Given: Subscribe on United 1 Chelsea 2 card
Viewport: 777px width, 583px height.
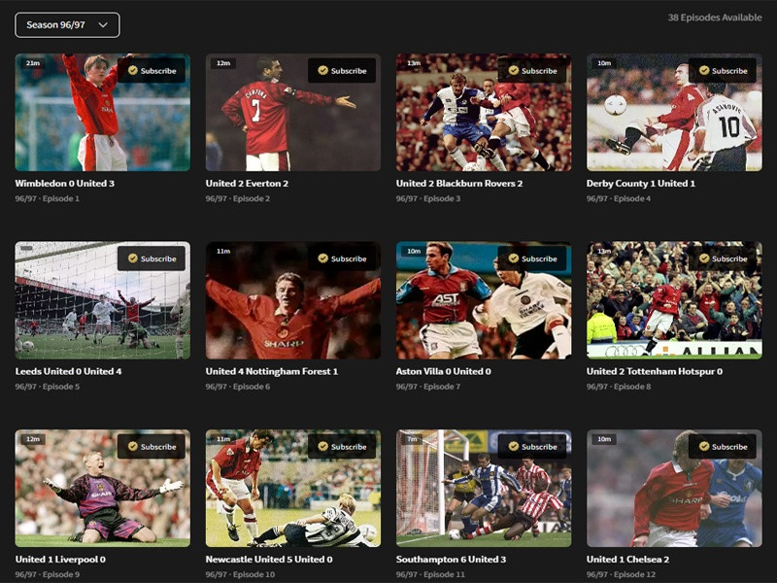Looking at the screenshot, I should coord(723,446).
